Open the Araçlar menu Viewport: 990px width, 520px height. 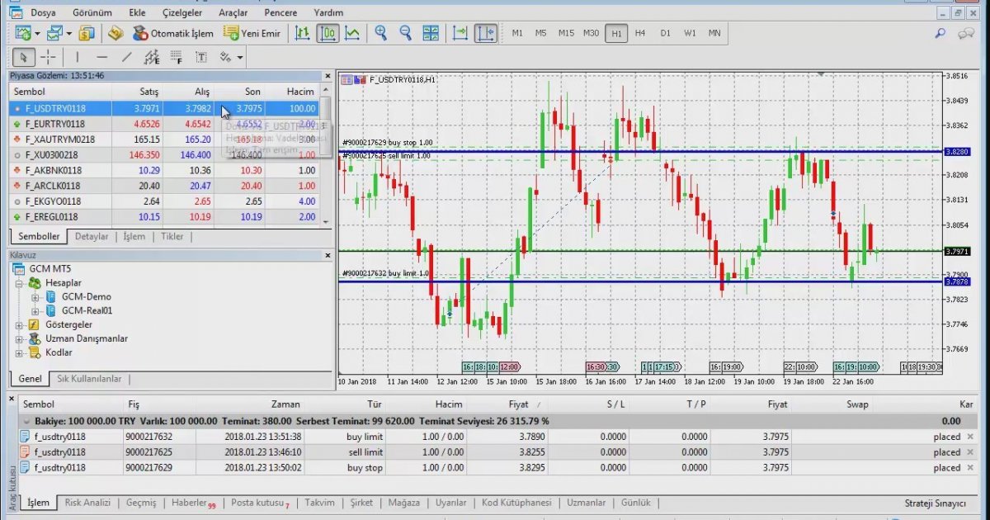(x=233, y=12)
